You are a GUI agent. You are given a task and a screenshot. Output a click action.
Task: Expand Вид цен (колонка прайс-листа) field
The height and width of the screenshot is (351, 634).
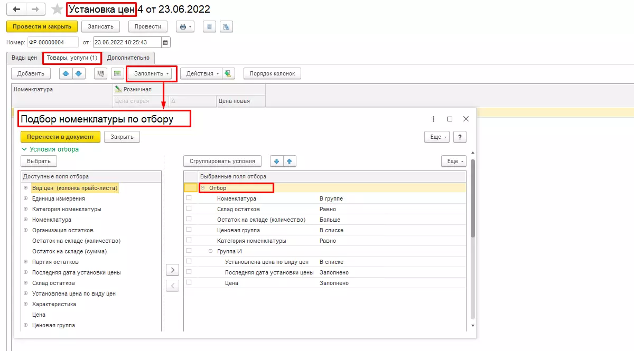[25, 188]
